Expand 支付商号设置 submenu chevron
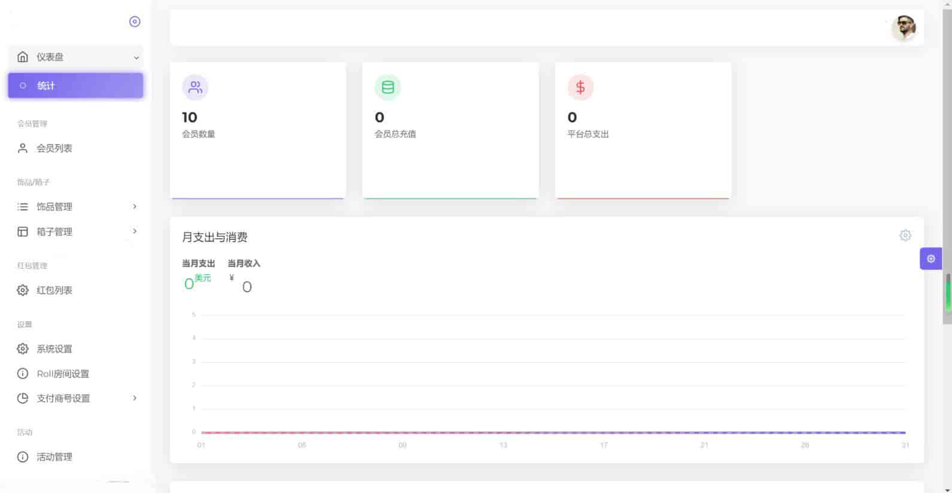Image resolution: width=952 pixels, height=493 pixels. 135,398
